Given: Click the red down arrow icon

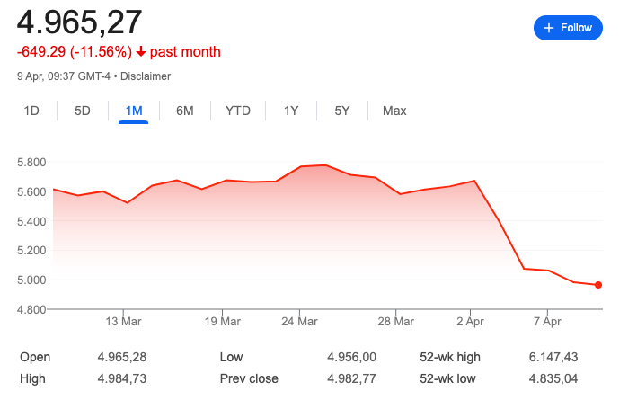Looking at the screenshot, I should point(140,51).
